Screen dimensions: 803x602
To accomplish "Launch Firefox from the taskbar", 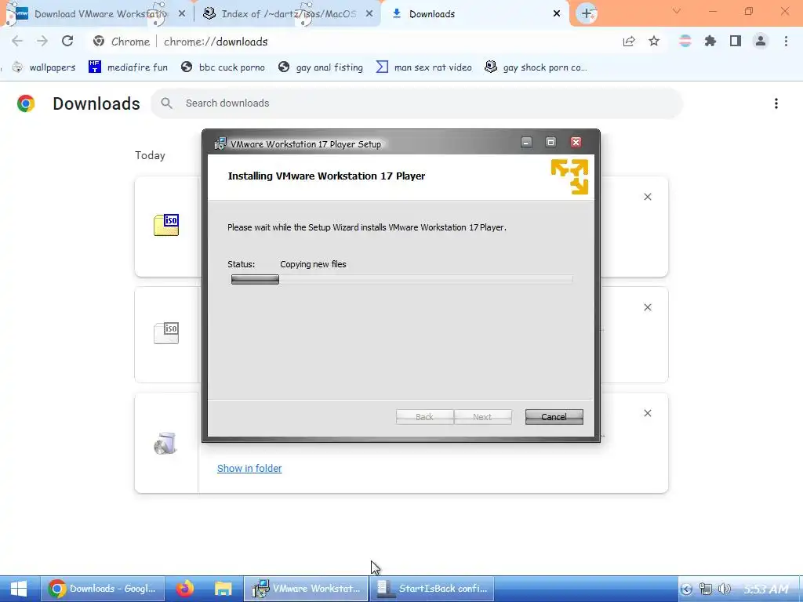I will [185, 589].
